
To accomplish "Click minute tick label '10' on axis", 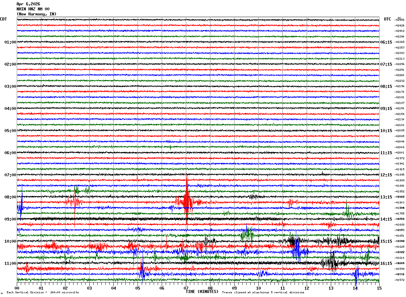I will (x=258, y=288).
